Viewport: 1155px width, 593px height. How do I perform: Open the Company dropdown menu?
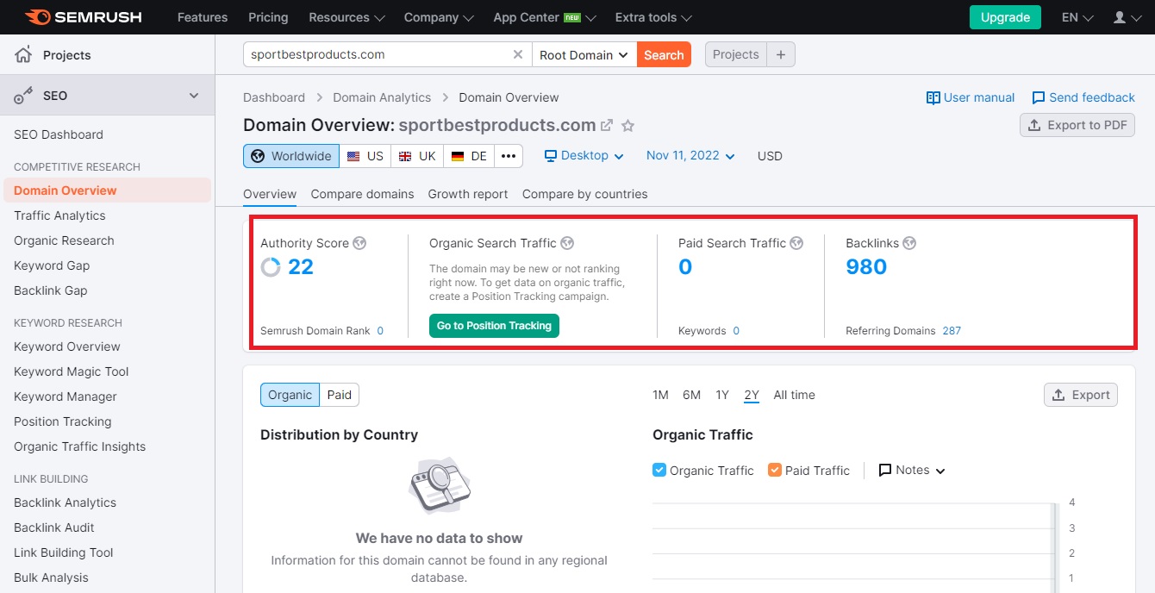coord(439,17)
